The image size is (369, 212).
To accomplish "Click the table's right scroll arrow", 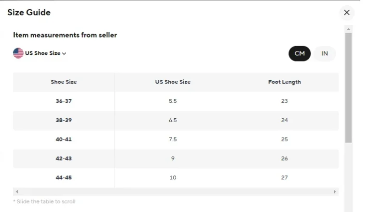I will coord(334,192).
